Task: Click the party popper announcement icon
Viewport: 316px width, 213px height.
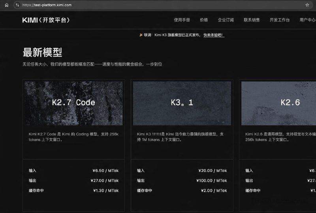Action: tap(141, 35)
